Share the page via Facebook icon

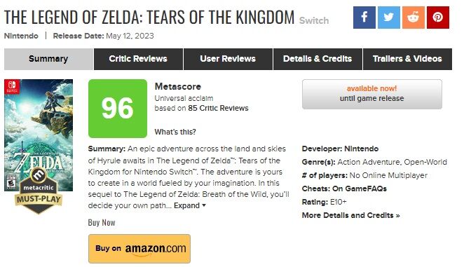(x=364, y=18)
